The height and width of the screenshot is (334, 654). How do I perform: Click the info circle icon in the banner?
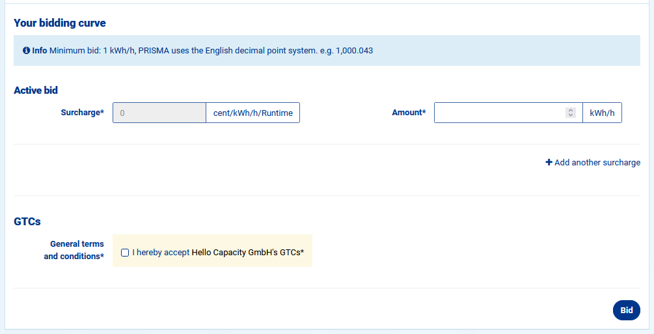click(x=26, y=51)
